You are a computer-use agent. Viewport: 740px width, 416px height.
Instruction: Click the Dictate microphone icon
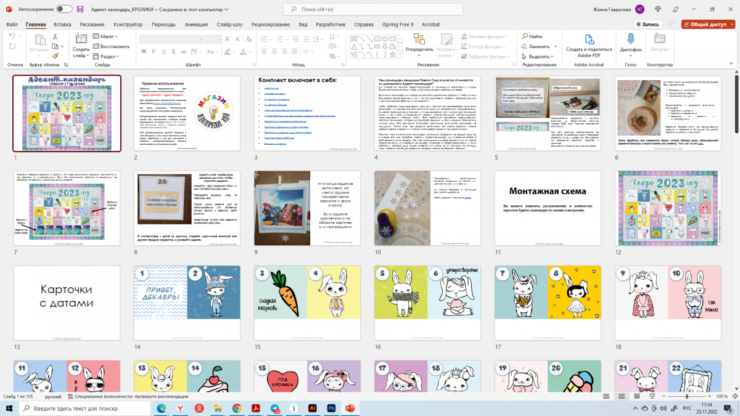[631, 39]
